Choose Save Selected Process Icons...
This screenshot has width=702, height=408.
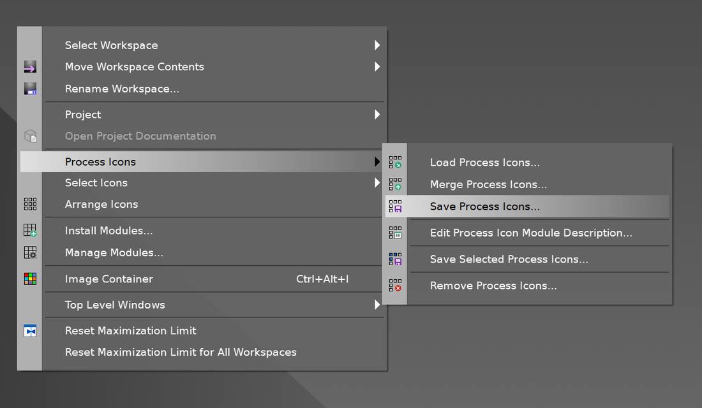[x=527, y=259]
